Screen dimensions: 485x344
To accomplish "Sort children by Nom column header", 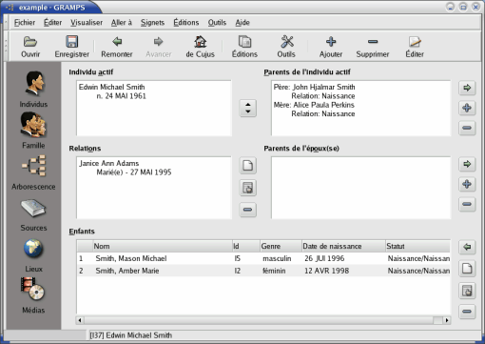I will tap(163, 246).
